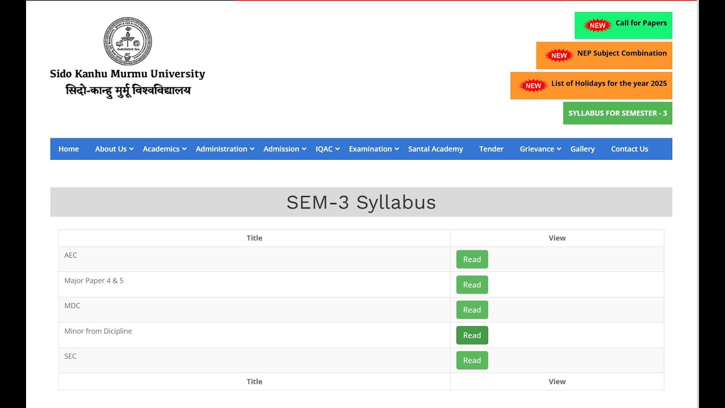Screen dimensions: 725x408
Task: Click the Title column footer at table bottom
Action: 254,381
